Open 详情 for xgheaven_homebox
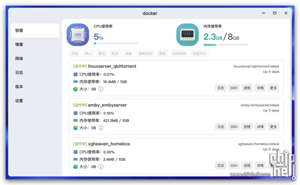This screenshot has width=300, height=185. point(260,165)
